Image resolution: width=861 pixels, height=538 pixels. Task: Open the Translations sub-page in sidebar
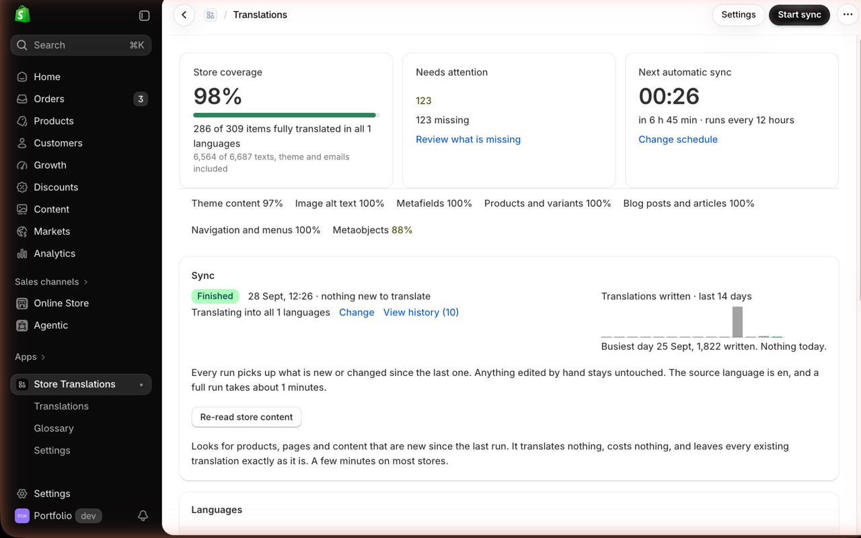click(x=61, y=406)
